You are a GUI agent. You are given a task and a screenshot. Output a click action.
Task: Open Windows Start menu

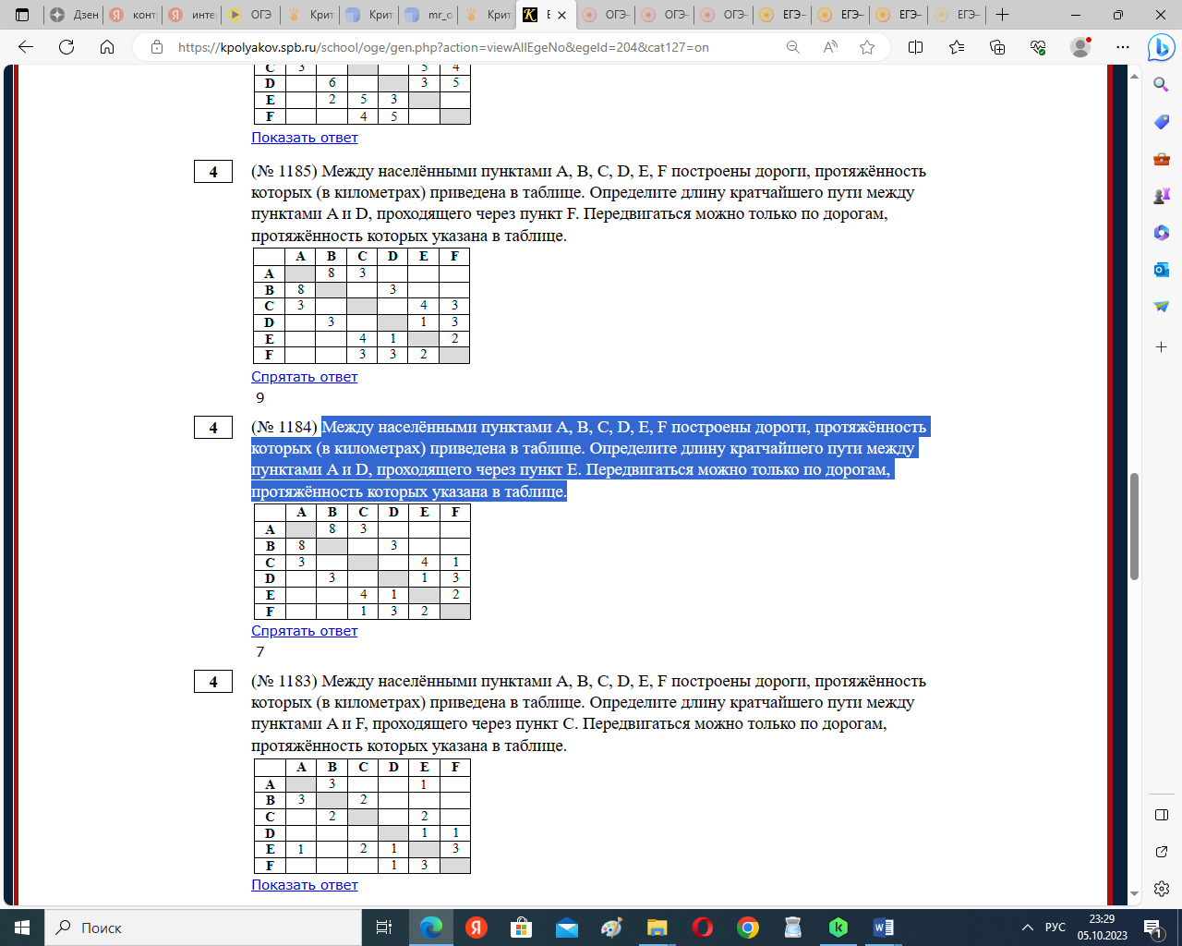[22, 928]
